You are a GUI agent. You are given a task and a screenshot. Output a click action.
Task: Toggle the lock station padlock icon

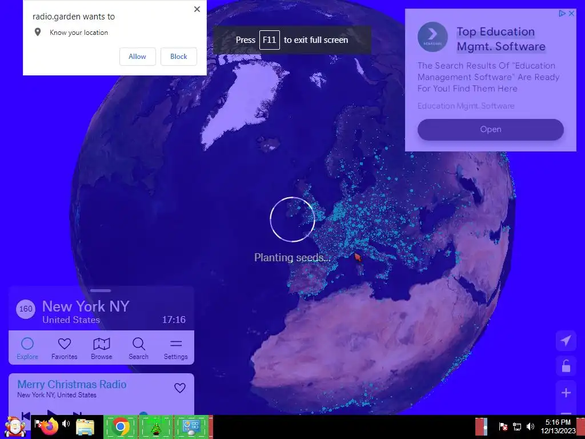(566, 366)
